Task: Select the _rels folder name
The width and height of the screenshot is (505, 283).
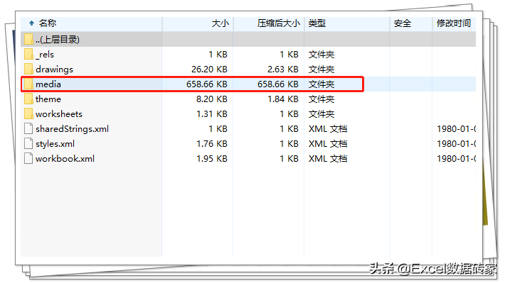Action: pos(45,55)
